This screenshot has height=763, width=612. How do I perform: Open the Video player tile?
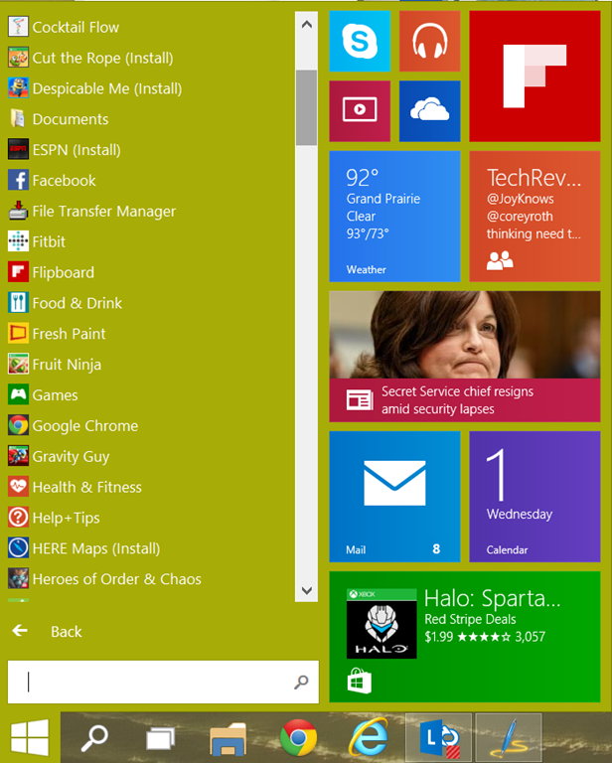pos(360,111)
